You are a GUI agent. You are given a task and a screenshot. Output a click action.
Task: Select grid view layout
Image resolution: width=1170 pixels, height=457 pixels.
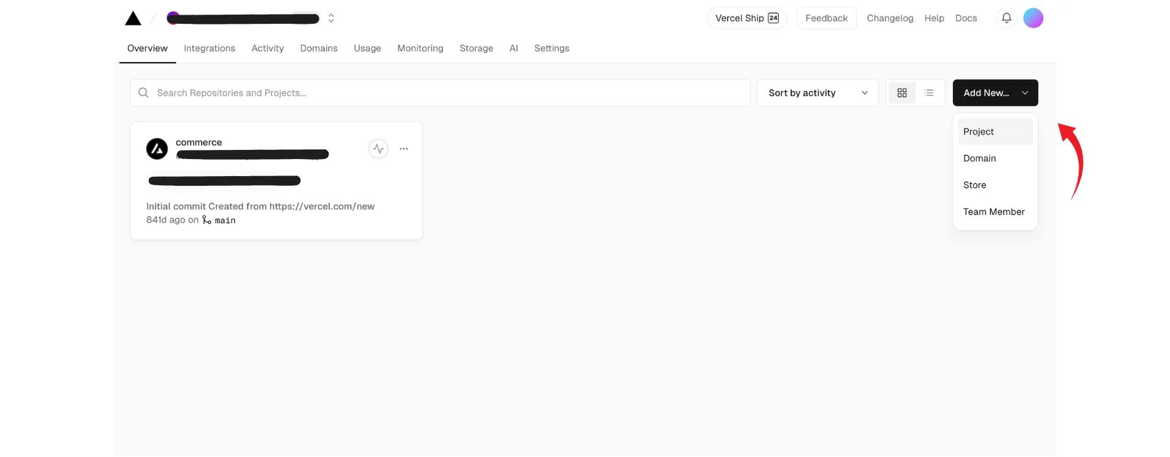(902, 93)
